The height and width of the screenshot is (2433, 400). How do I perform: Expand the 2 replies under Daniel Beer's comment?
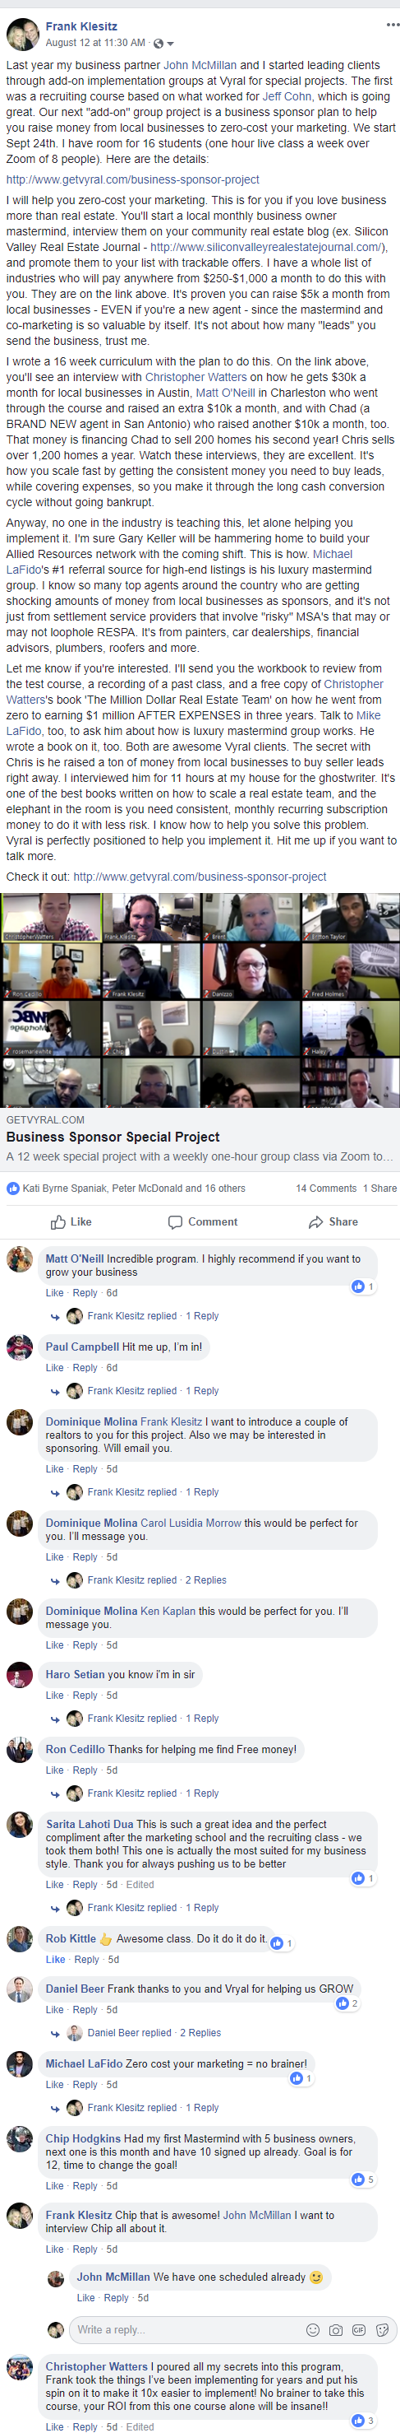pos(153,2032)
